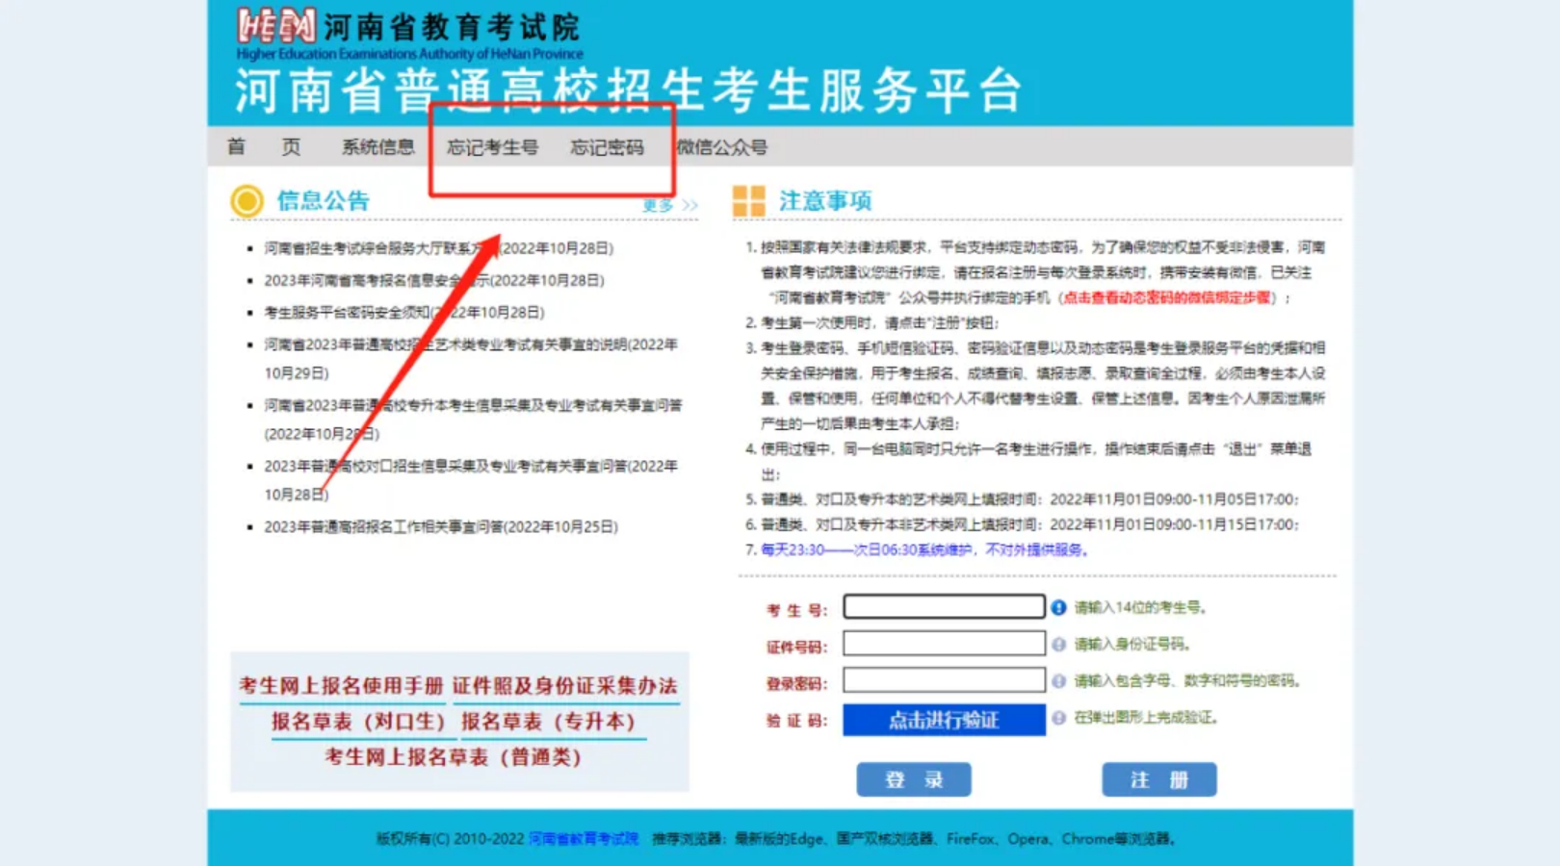The width and height of the screenshot is (1560, 866).
Task: Click the 注册 button
Action: [x=1159, y=779]
